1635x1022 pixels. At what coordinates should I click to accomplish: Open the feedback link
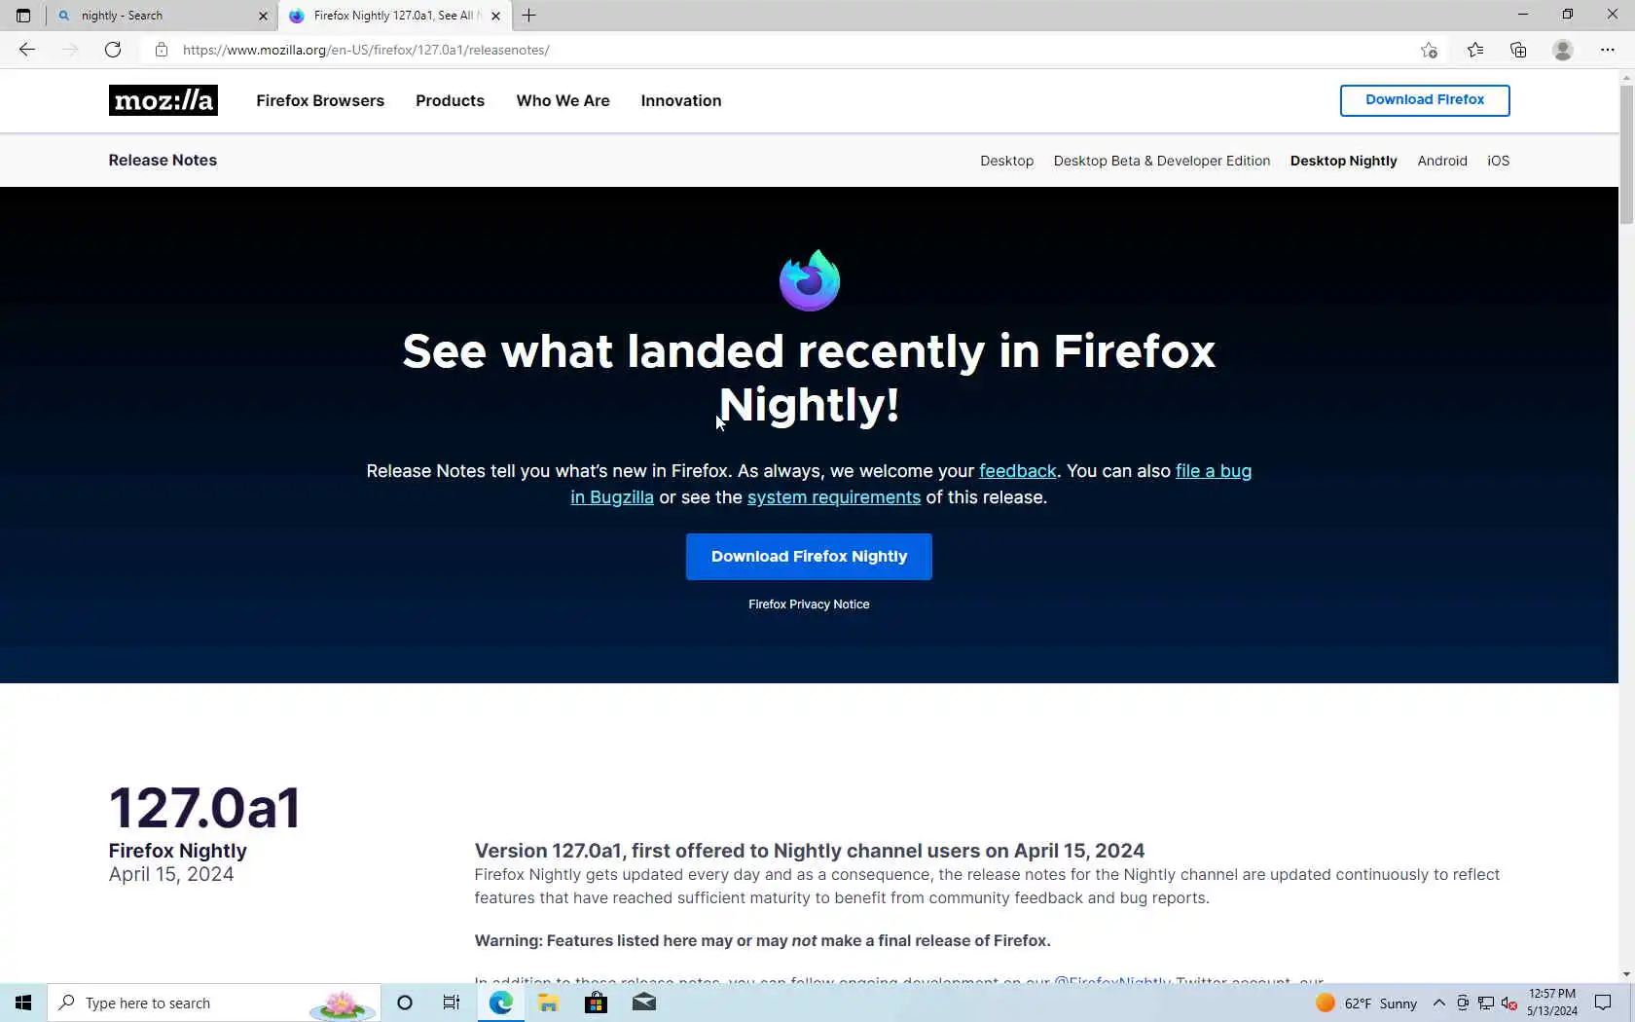point(1017,471)
